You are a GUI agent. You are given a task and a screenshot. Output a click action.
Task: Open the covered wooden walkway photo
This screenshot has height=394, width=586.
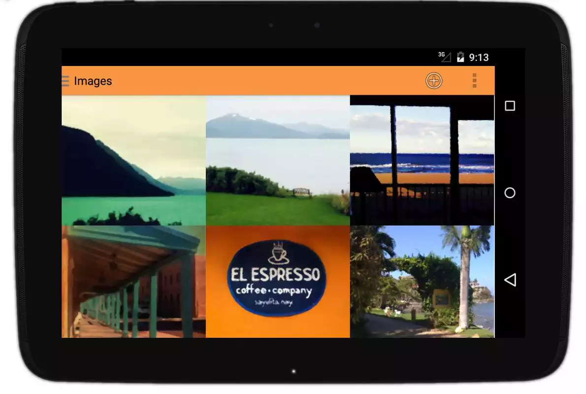[x=134, y=282]
